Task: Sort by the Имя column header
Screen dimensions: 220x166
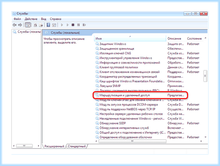Action: click(x=130, y=38)
